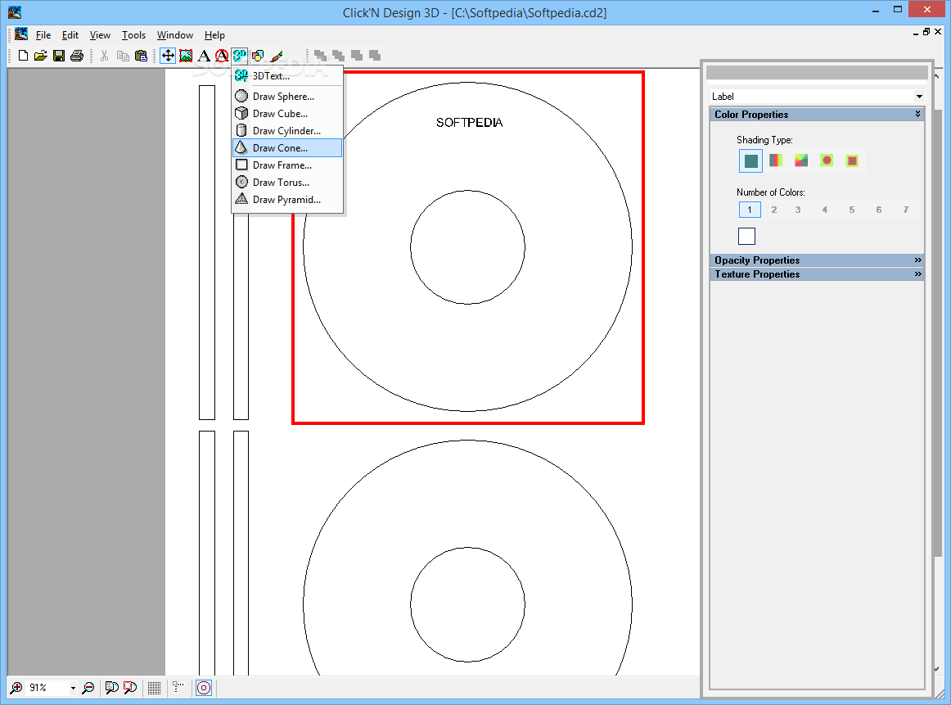Click the Print toolbar icon
Image resolution: width=951 pixels, height=705 pixels.
pyautogui.click(x=77, y=56)
